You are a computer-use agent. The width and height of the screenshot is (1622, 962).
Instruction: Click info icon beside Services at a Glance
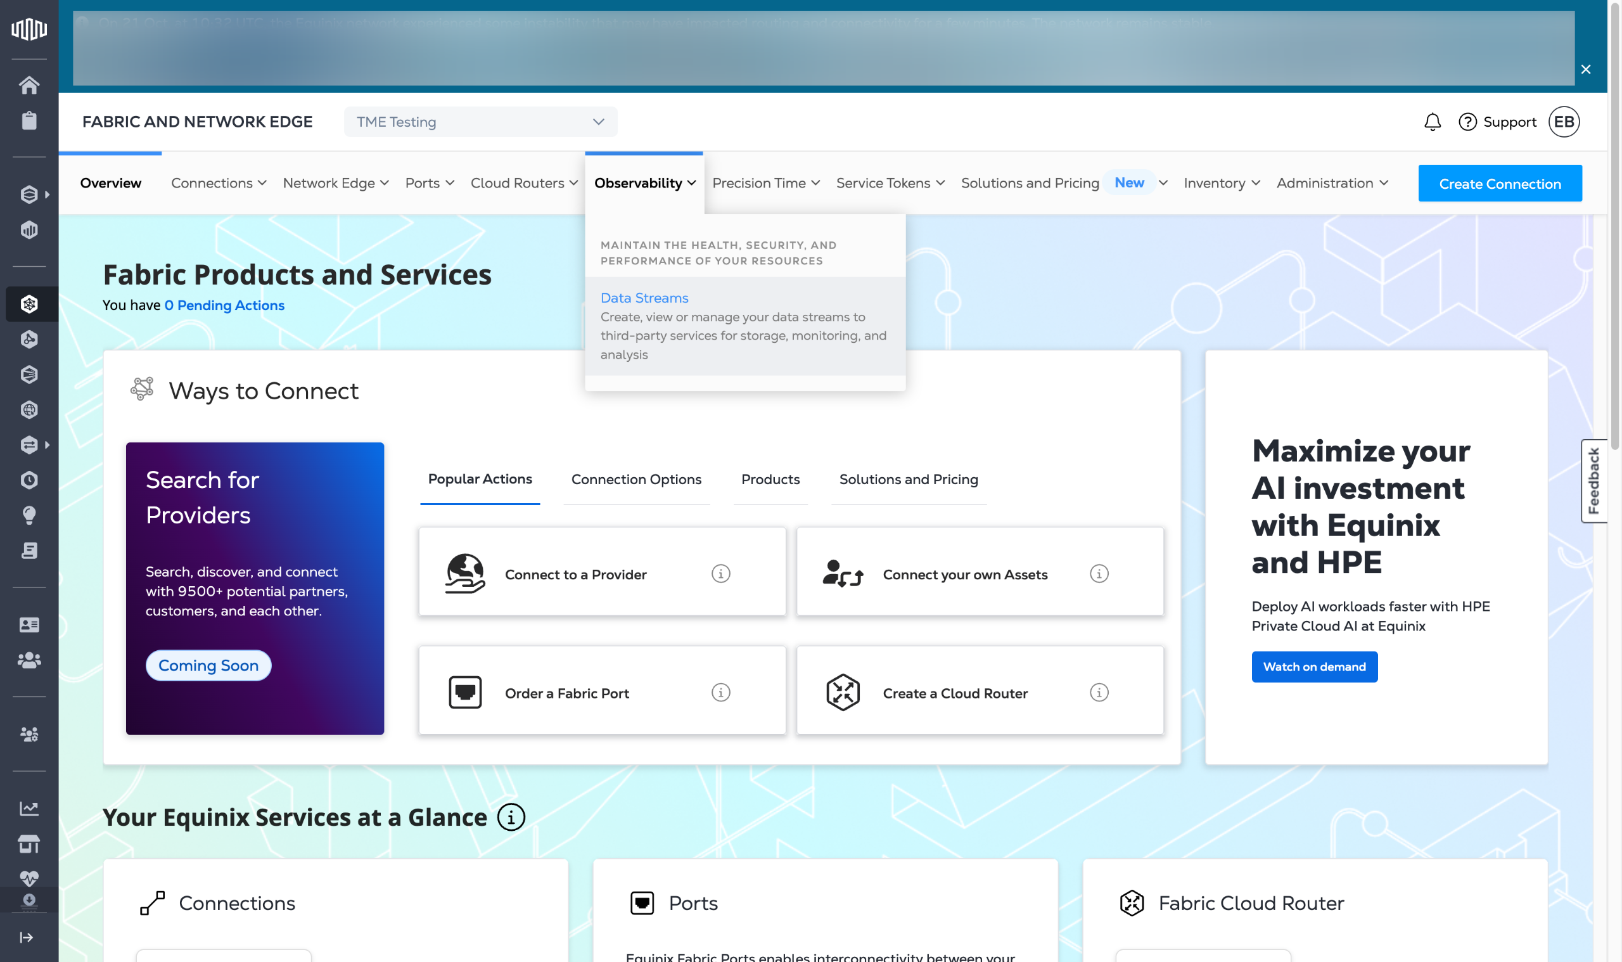[511, 818]
